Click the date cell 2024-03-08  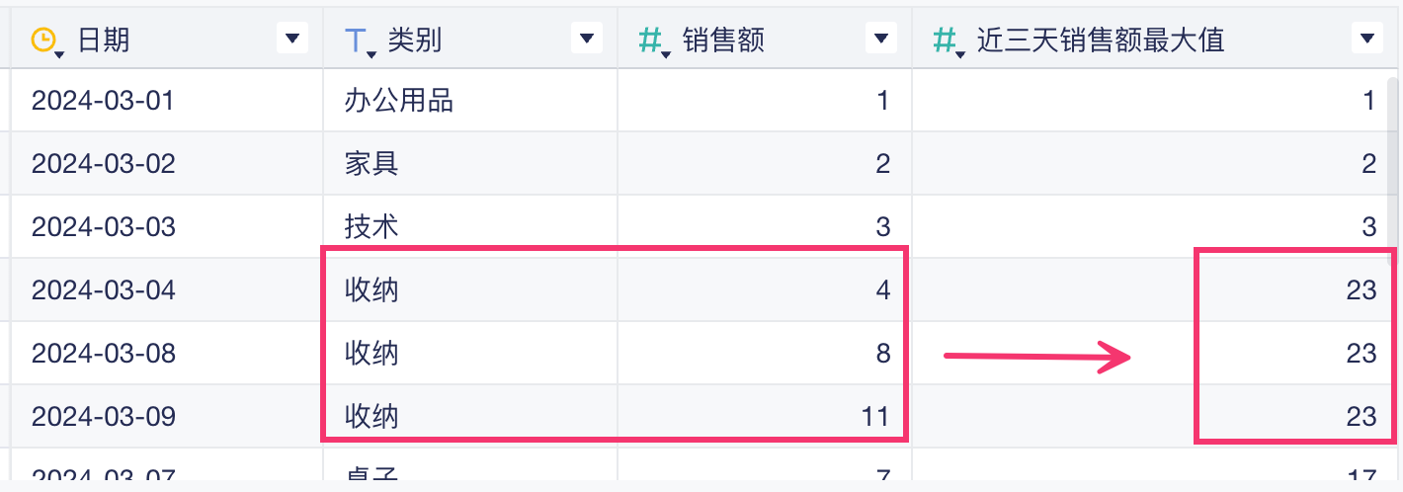(103, 353)
